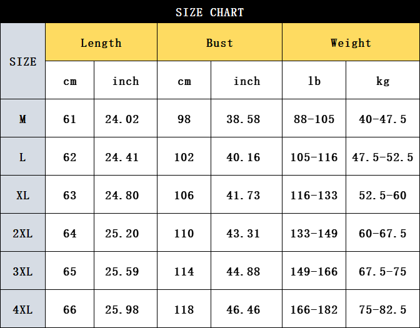The image size is (420, 328).
Task: Select the lb weight unit subheader
Action: pyautogui.click(x=314, y=81)
